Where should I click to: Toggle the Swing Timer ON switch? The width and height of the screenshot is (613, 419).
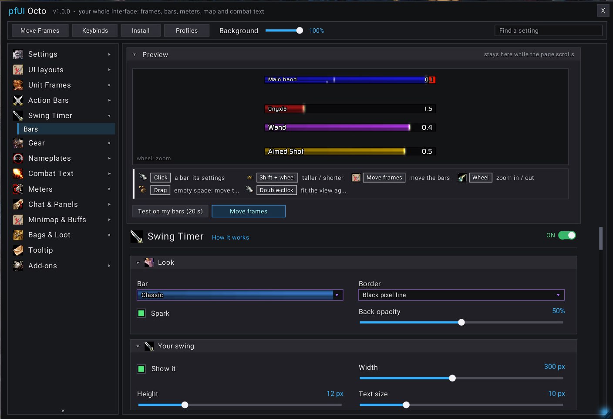(x=567, y=235)
